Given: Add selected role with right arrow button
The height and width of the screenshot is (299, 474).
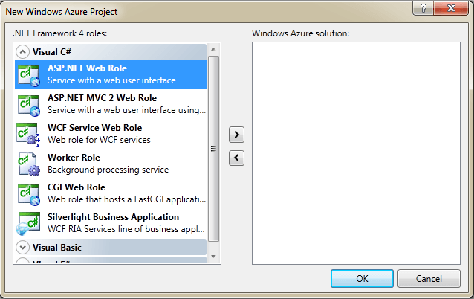Looking at the screenshot, I should (236, 135).
